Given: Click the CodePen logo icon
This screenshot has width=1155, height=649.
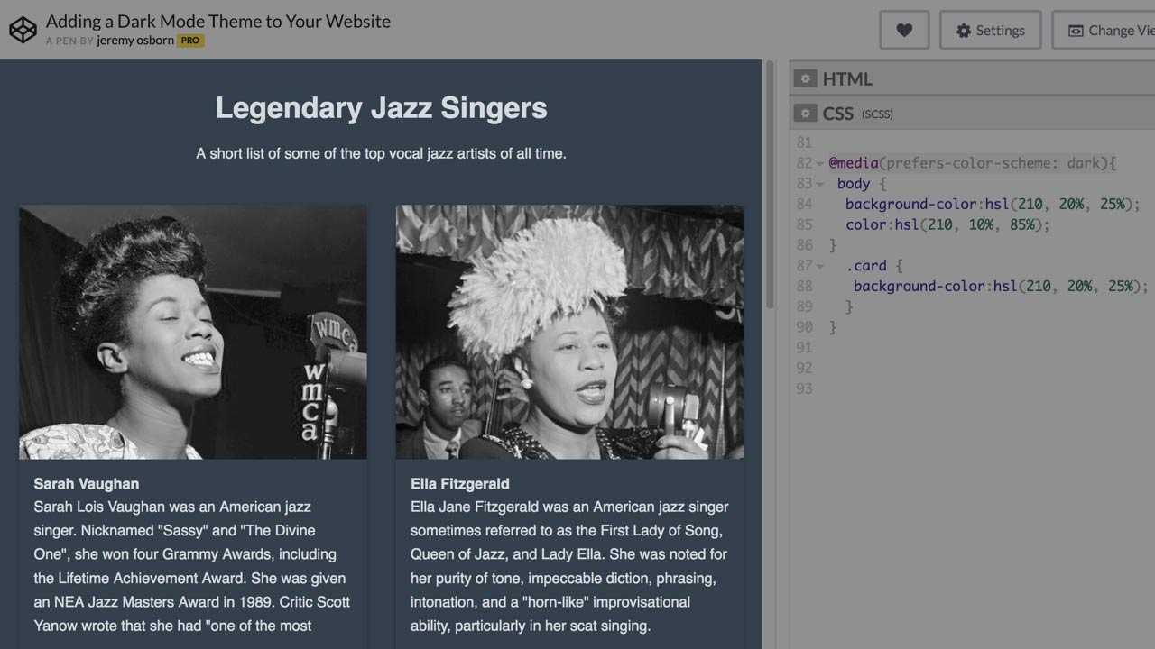Looking at the screenshot, I should click(23, 30).
